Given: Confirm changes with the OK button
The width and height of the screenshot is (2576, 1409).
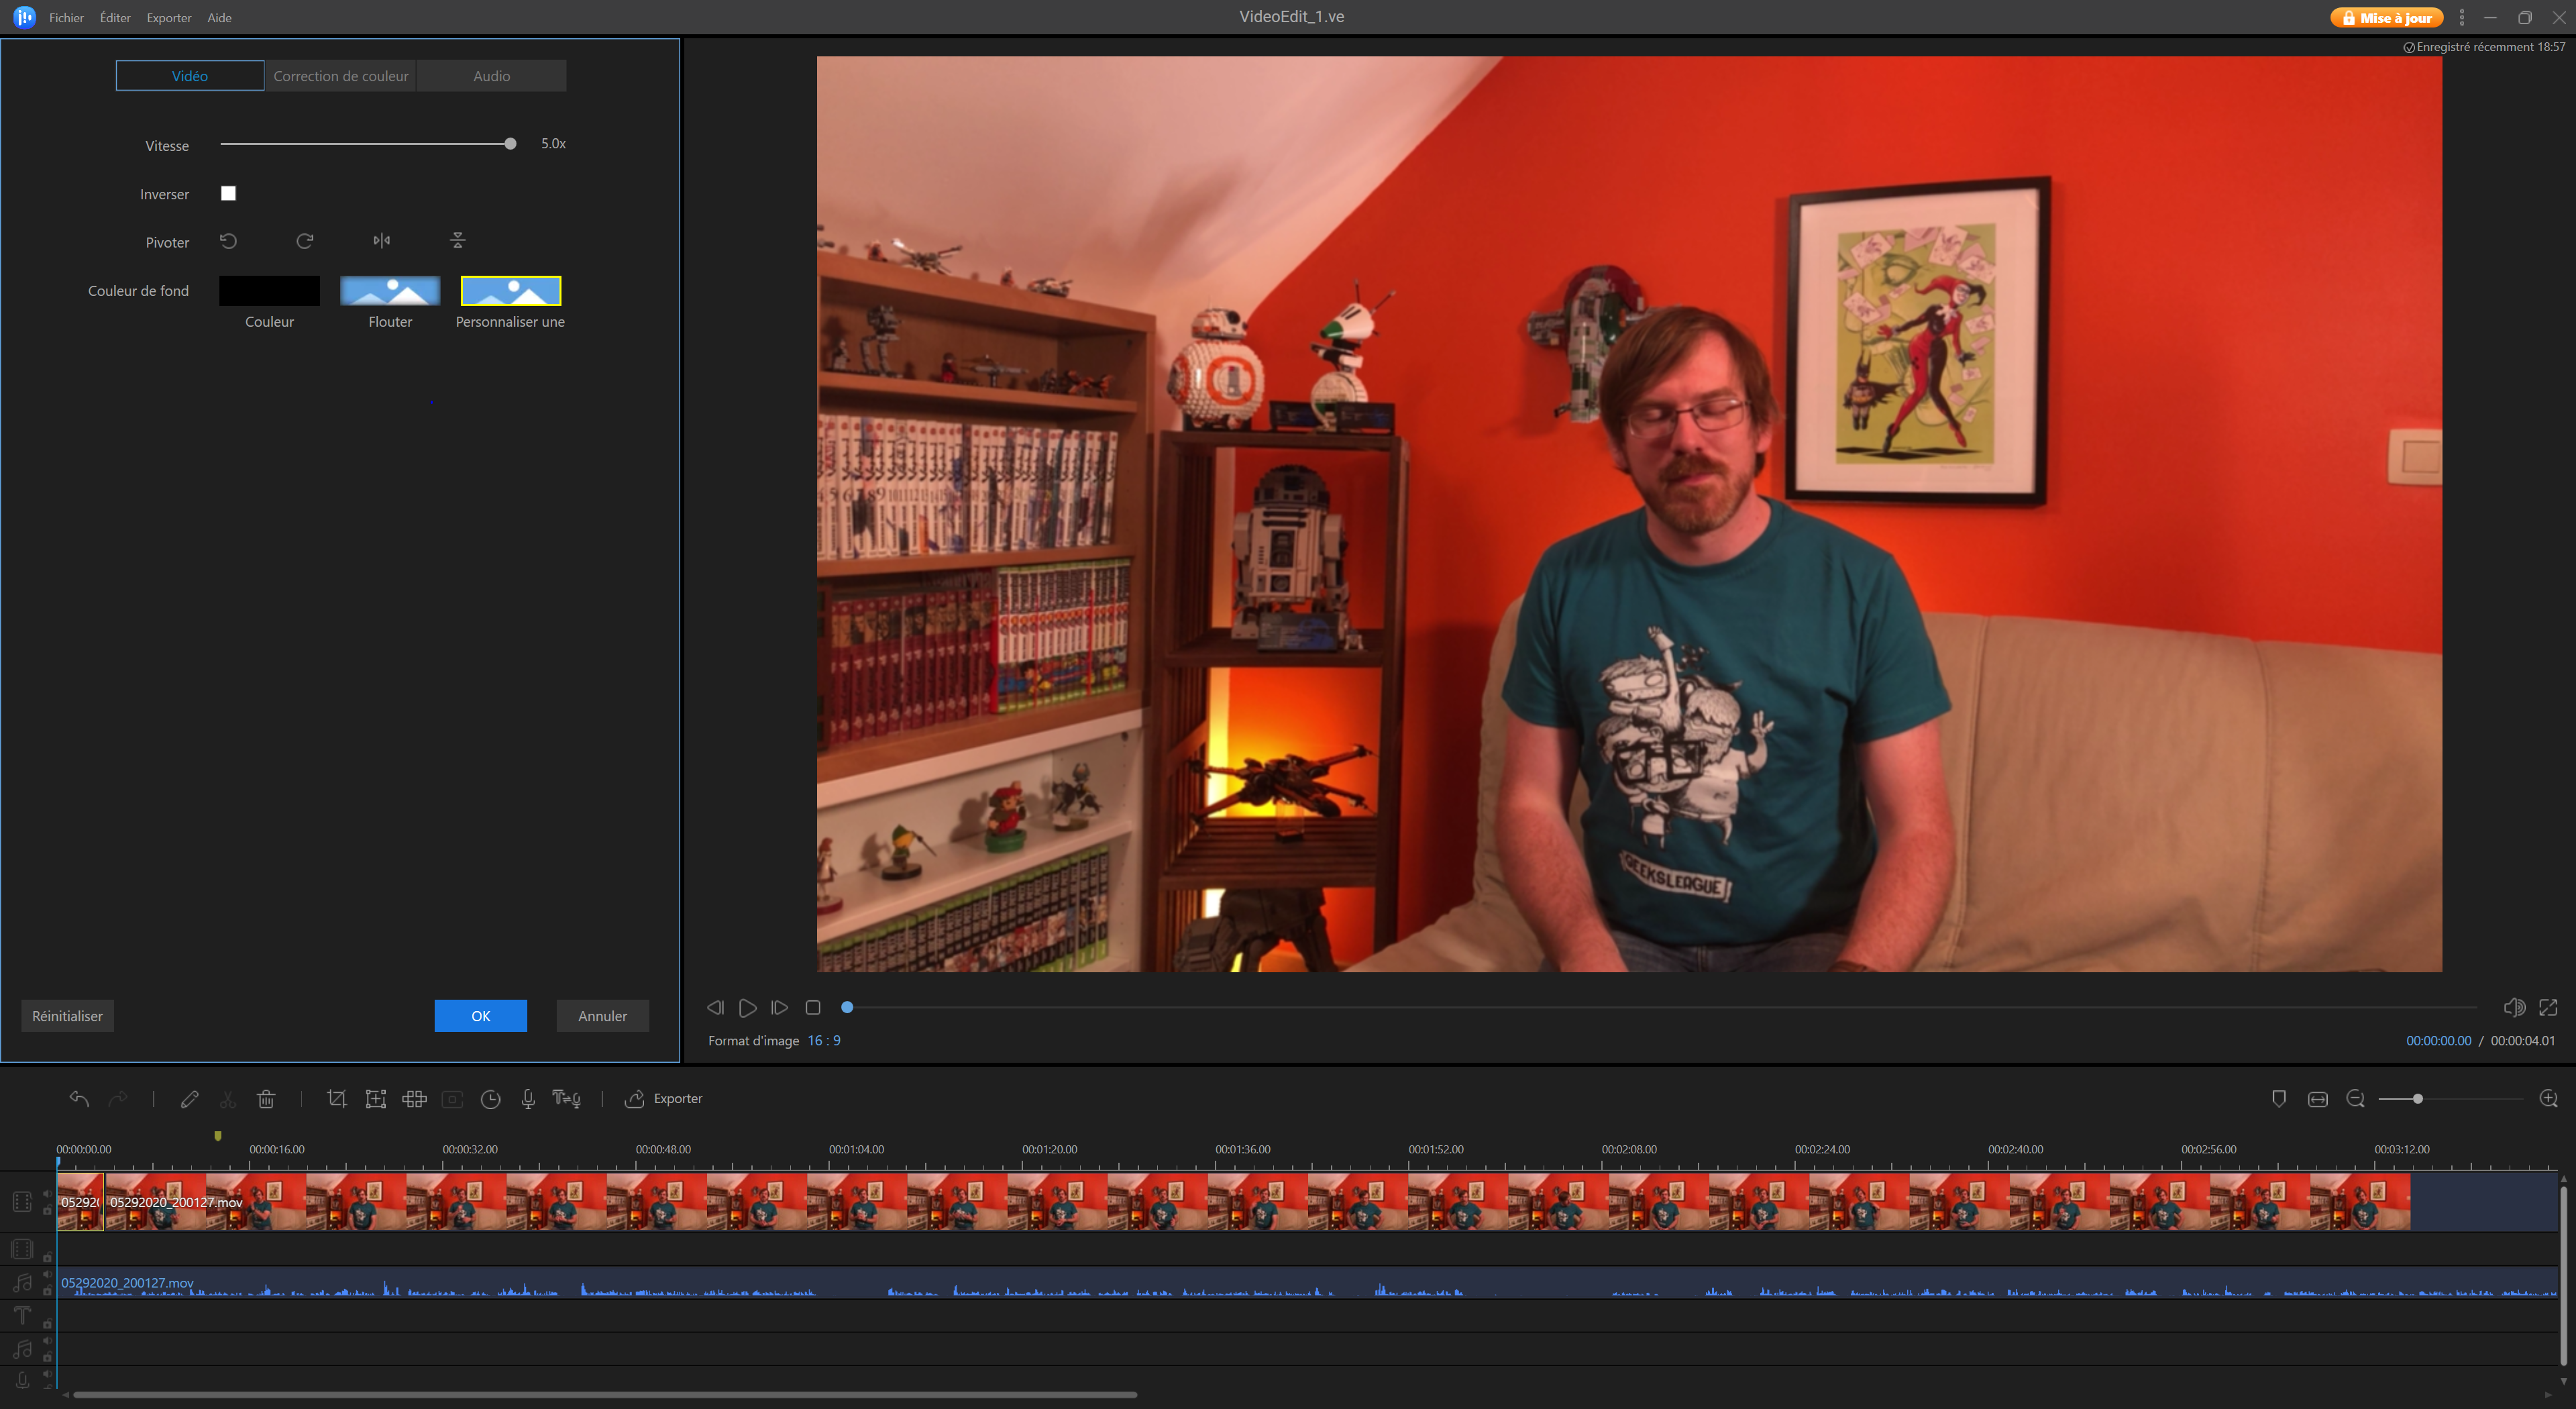Looking at the screenshot, I should [x=480, y=1015].
